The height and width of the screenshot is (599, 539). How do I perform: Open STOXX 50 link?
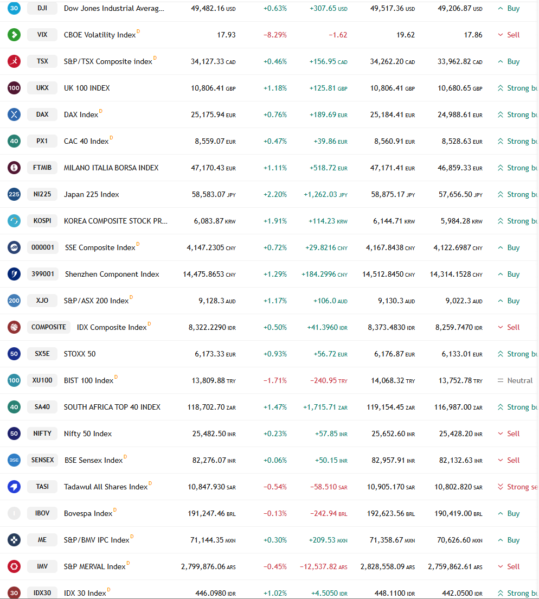pyautogui.click(x=80, y=354)
